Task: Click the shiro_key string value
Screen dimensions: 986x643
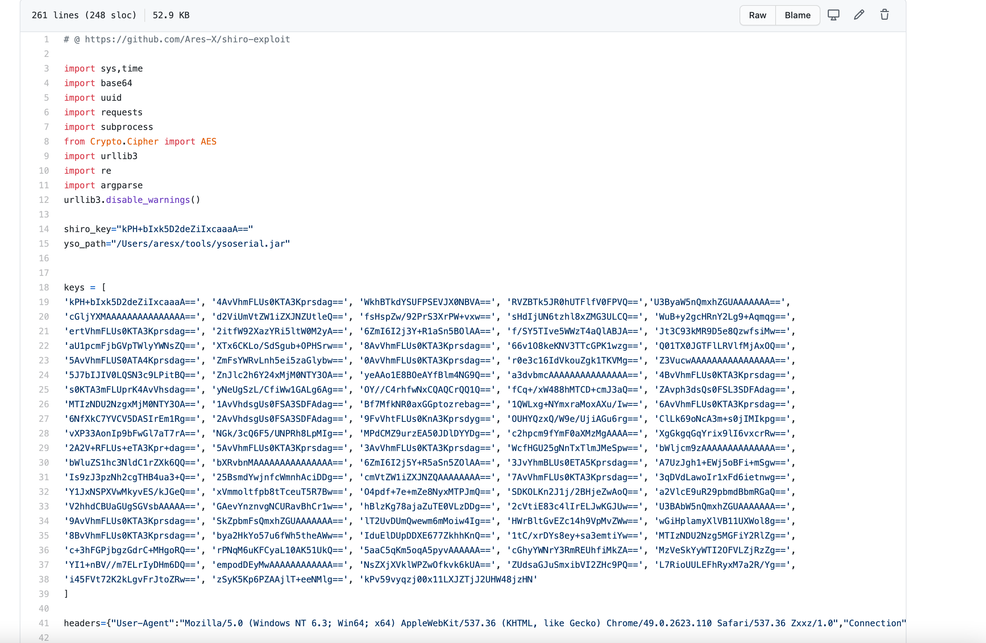Action: tap(185, 229)
